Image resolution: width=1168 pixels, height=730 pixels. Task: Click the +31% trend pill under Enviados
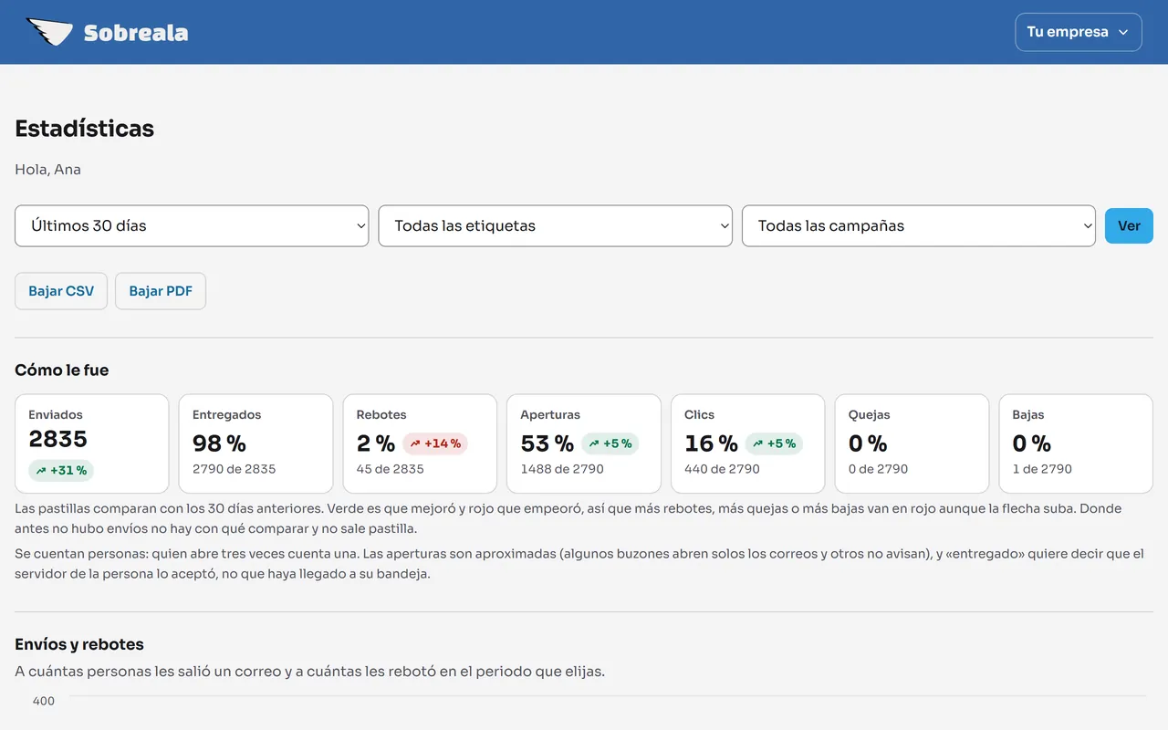pyautogui.click(x=61, y=471)
